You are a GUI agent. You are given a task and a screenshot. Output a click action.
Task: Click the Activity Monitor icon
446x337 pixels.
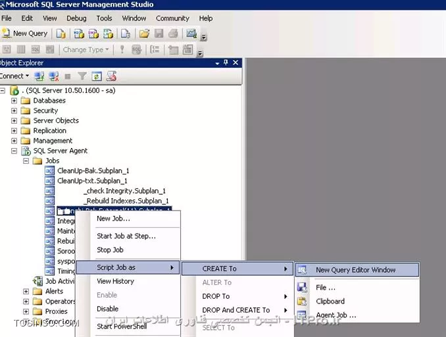coord(191,34)
